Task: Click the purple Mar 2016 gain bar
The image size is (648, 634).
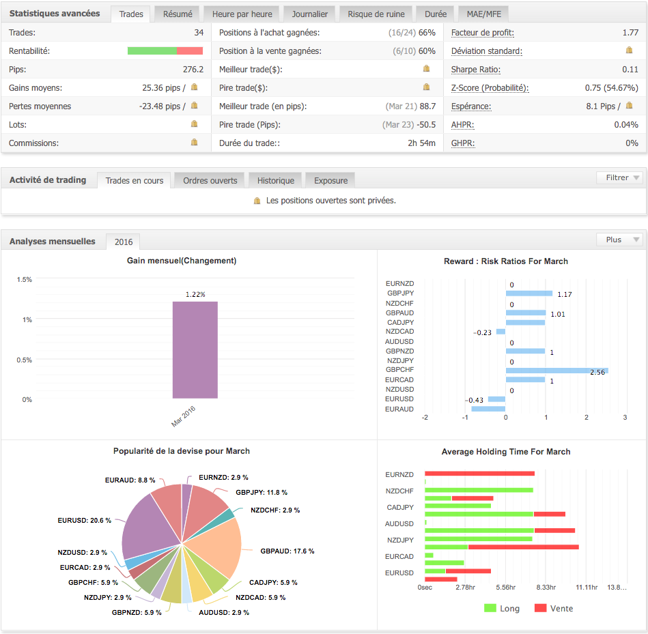Action: tap(195, 349)
